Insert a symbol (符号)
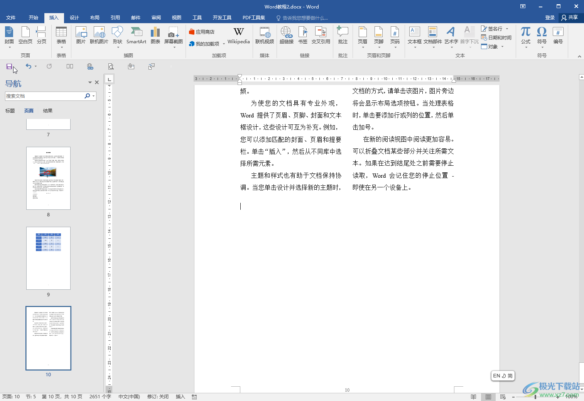 tap(542, 37)
